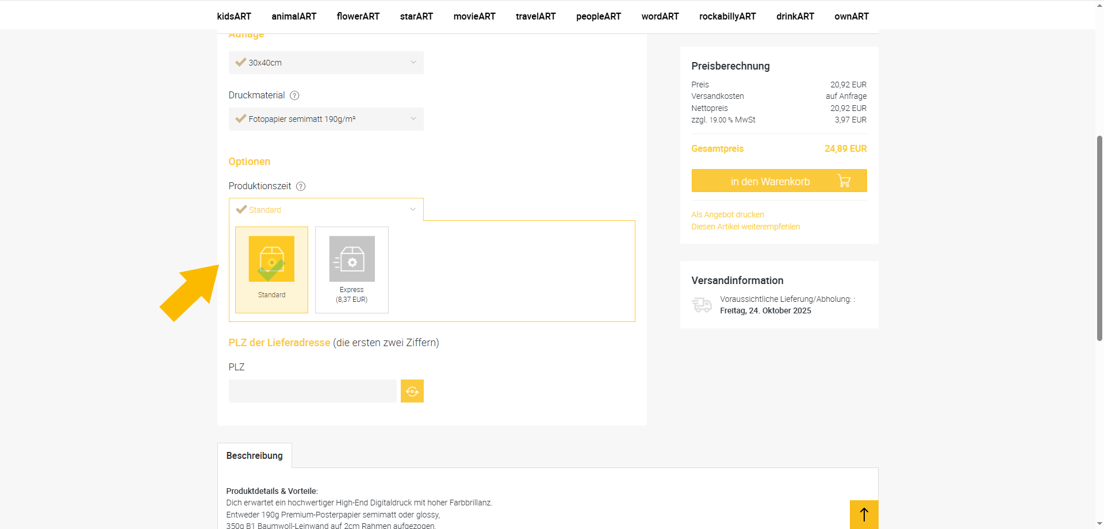This screenshot has width=1104, height=529.
Task: Click the Druckmaterial help question mark icon
Action: [294, 95]
